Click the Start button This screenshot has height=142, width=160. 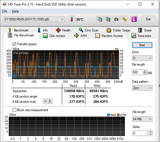coord(142,45)
